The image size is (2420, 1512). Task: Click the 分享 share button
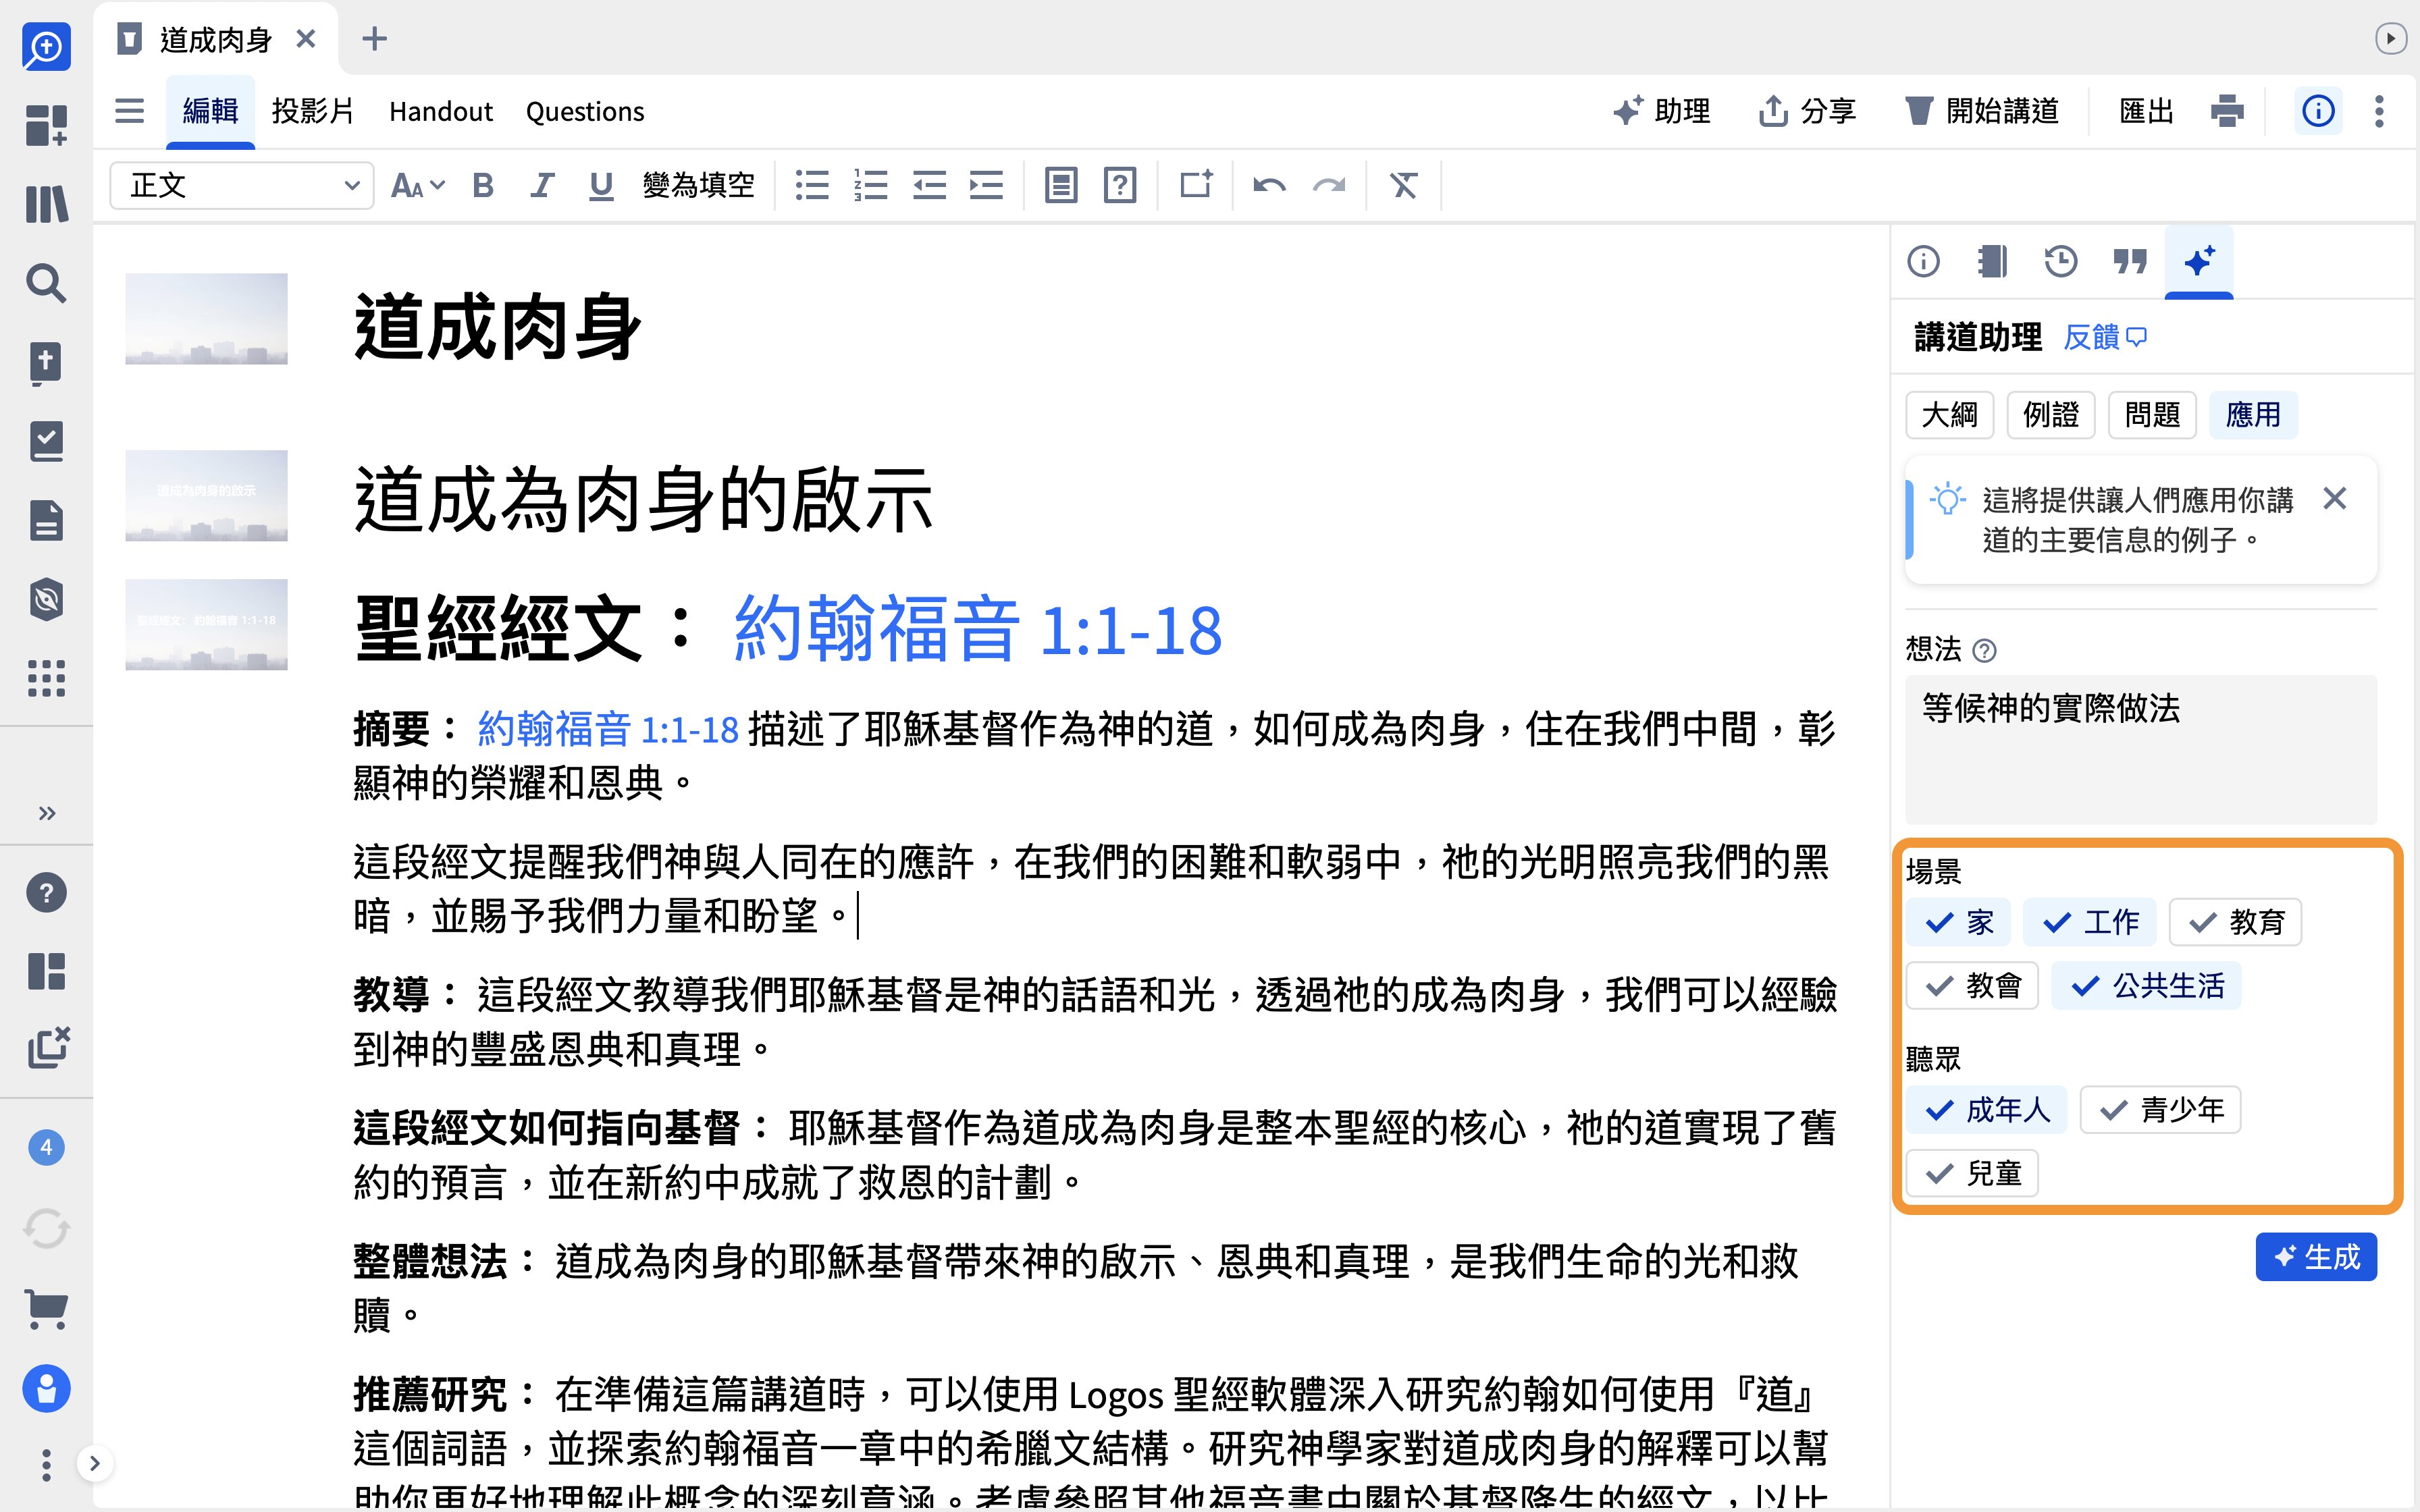coord(1808,111)
